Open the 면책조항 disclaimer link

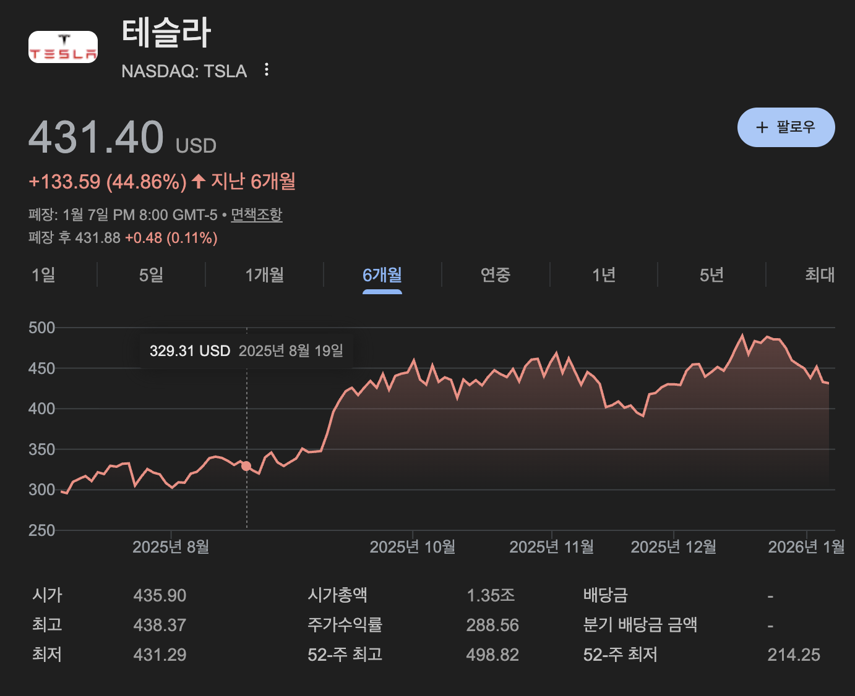(257, 214)
